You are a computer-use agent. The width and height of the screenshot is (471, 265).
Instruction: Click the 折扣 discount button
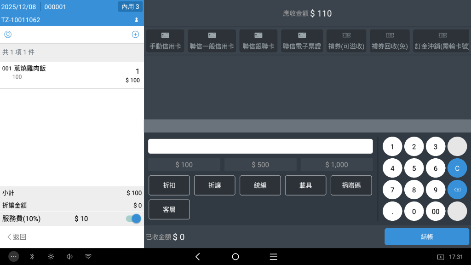click(169, 185)
